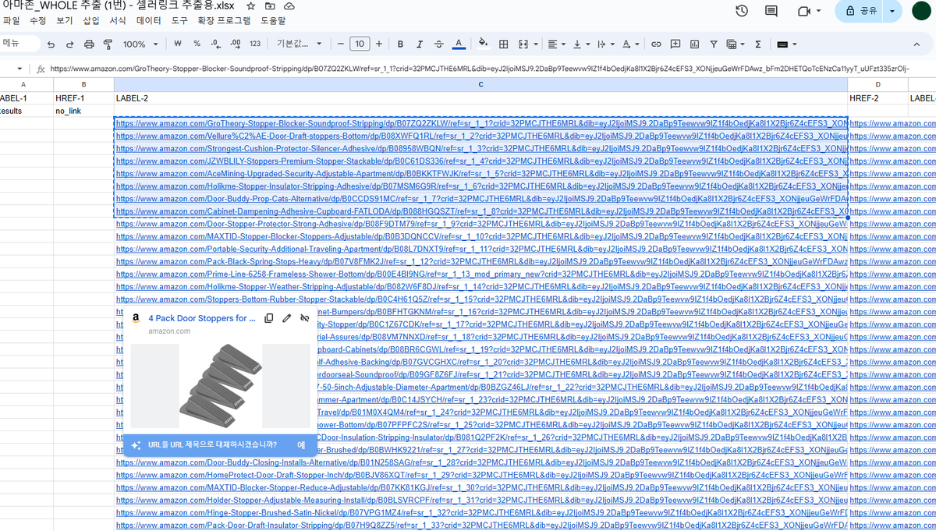Insert a link from toolbar

pos(656,44)
